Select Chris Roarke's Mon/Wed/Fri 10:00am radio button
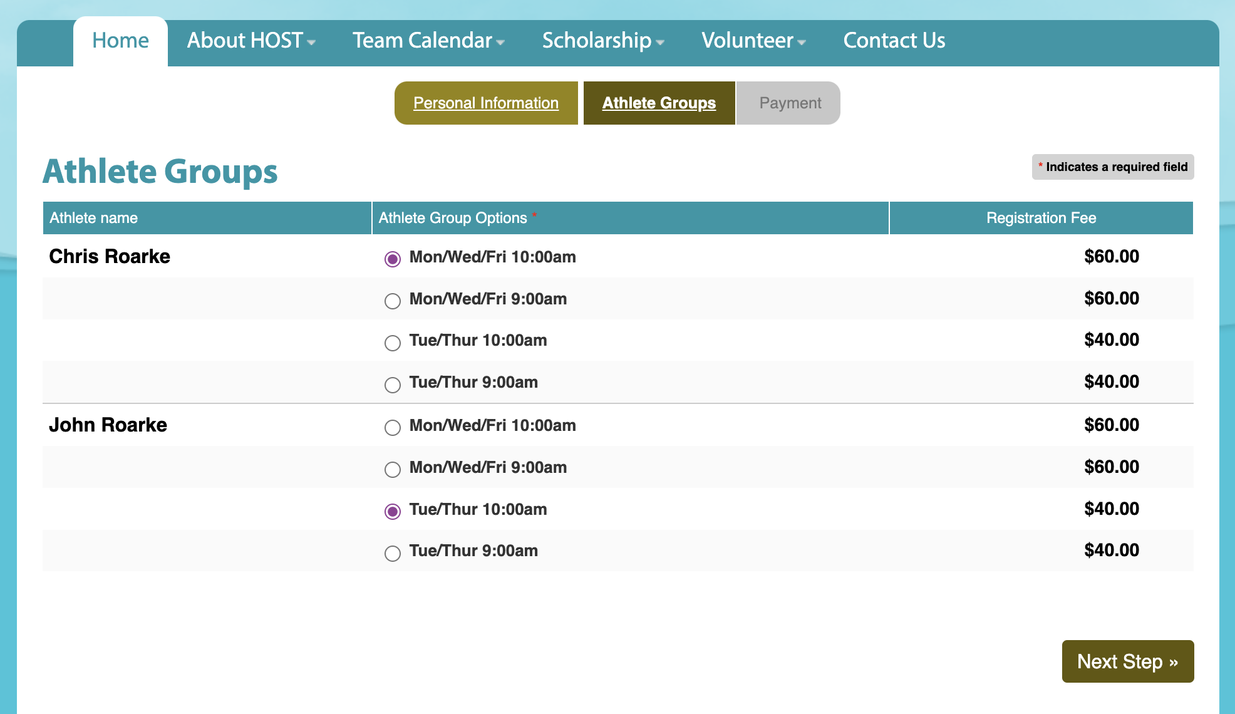Image resolution: width=1235 pixels, height=714 pixels. [x=393, y=259]
